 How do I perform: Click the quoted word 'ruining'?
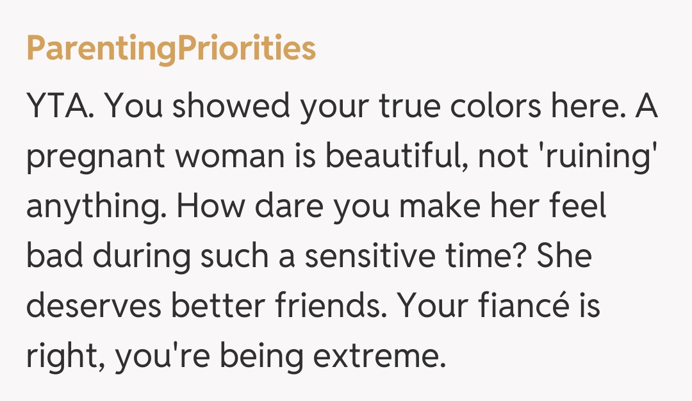click(608, 158)
